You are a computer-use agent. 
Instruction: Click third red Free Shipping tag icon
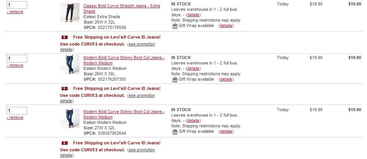pyautogui.click(x=65, y=143)
